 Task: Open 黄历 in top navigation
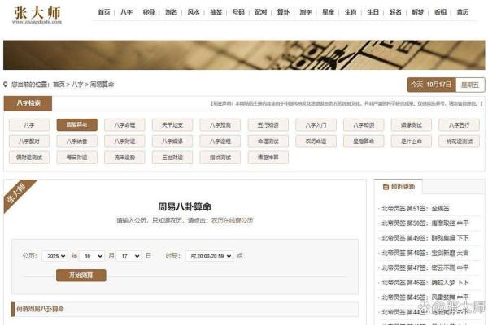[x=463, y=12]
